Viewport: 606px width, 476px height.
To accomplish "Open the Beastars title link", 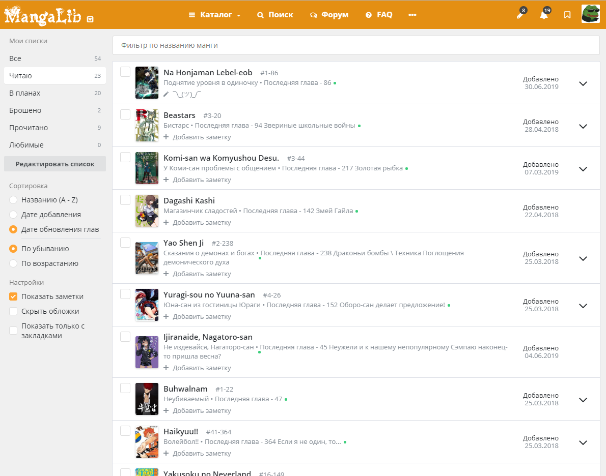I will click(x=179, y=115).
